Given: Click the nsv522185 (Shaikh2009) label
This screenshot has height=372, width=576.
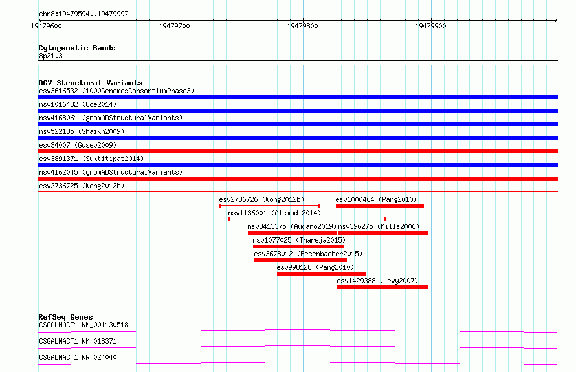Looking at the screenshot, I should pos(82,131).
